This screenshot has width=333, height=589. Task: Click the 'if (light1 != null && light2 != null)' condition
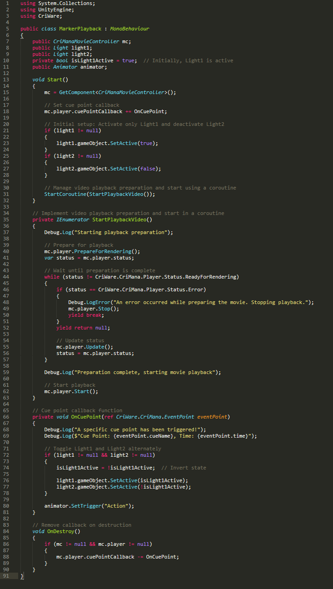pyautogui.click(x=99, y=455)
